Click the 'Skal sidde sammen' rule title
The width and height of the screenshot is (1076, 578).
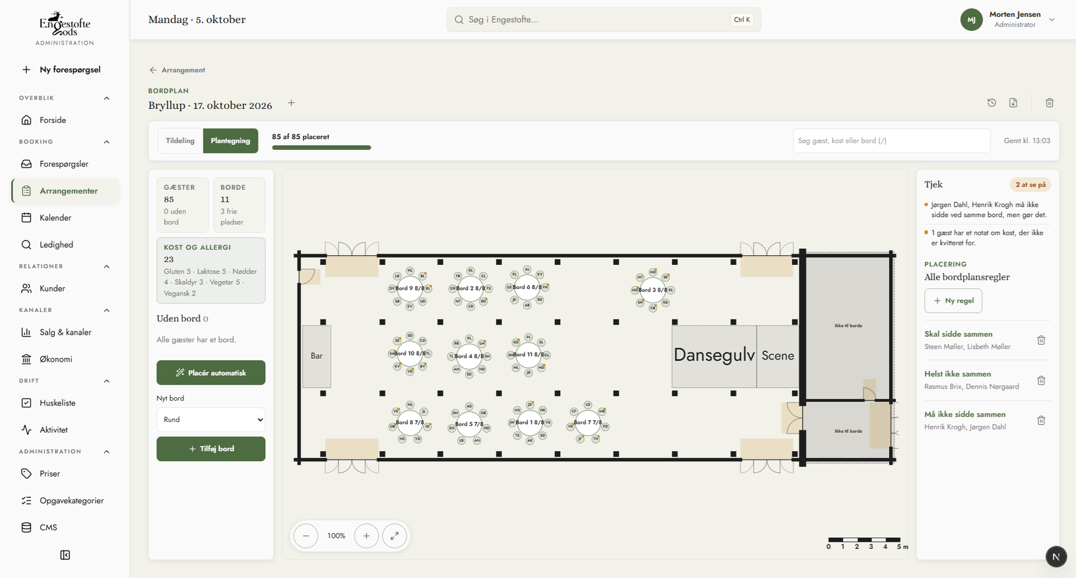[958, 334]
